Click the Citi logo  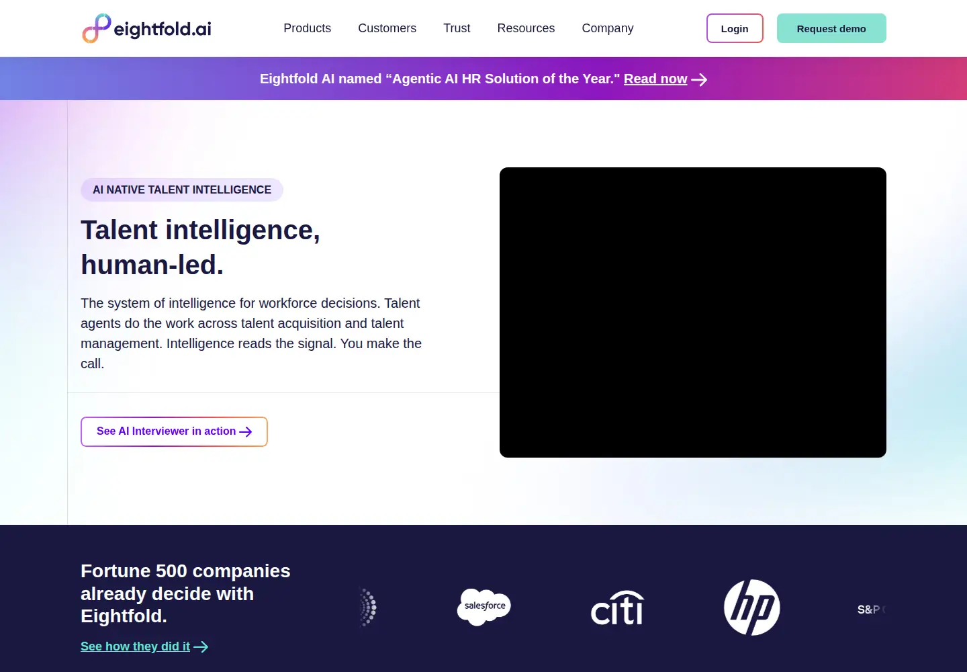pyautogui.click(x=618, y=607)
